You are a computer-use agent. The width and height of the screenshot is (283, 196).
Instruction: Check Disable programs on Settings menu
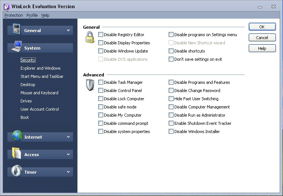click(x=171, y=35)
